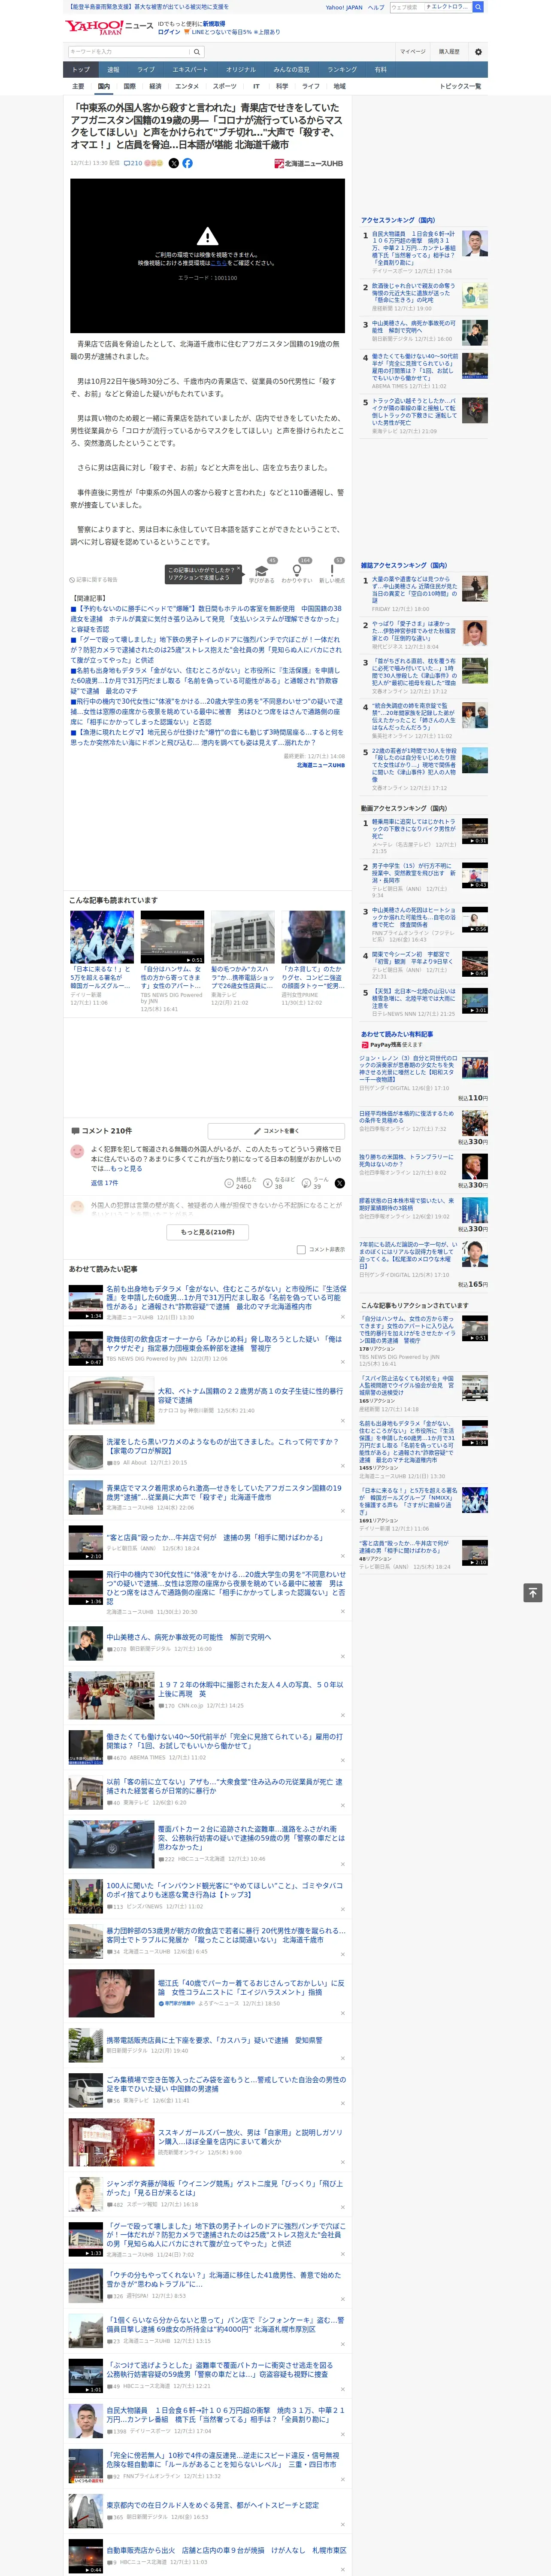Open the article's 210 comments icon
Screen dimensions: 551x2576
pyautogui.click(x=133, y=163)
